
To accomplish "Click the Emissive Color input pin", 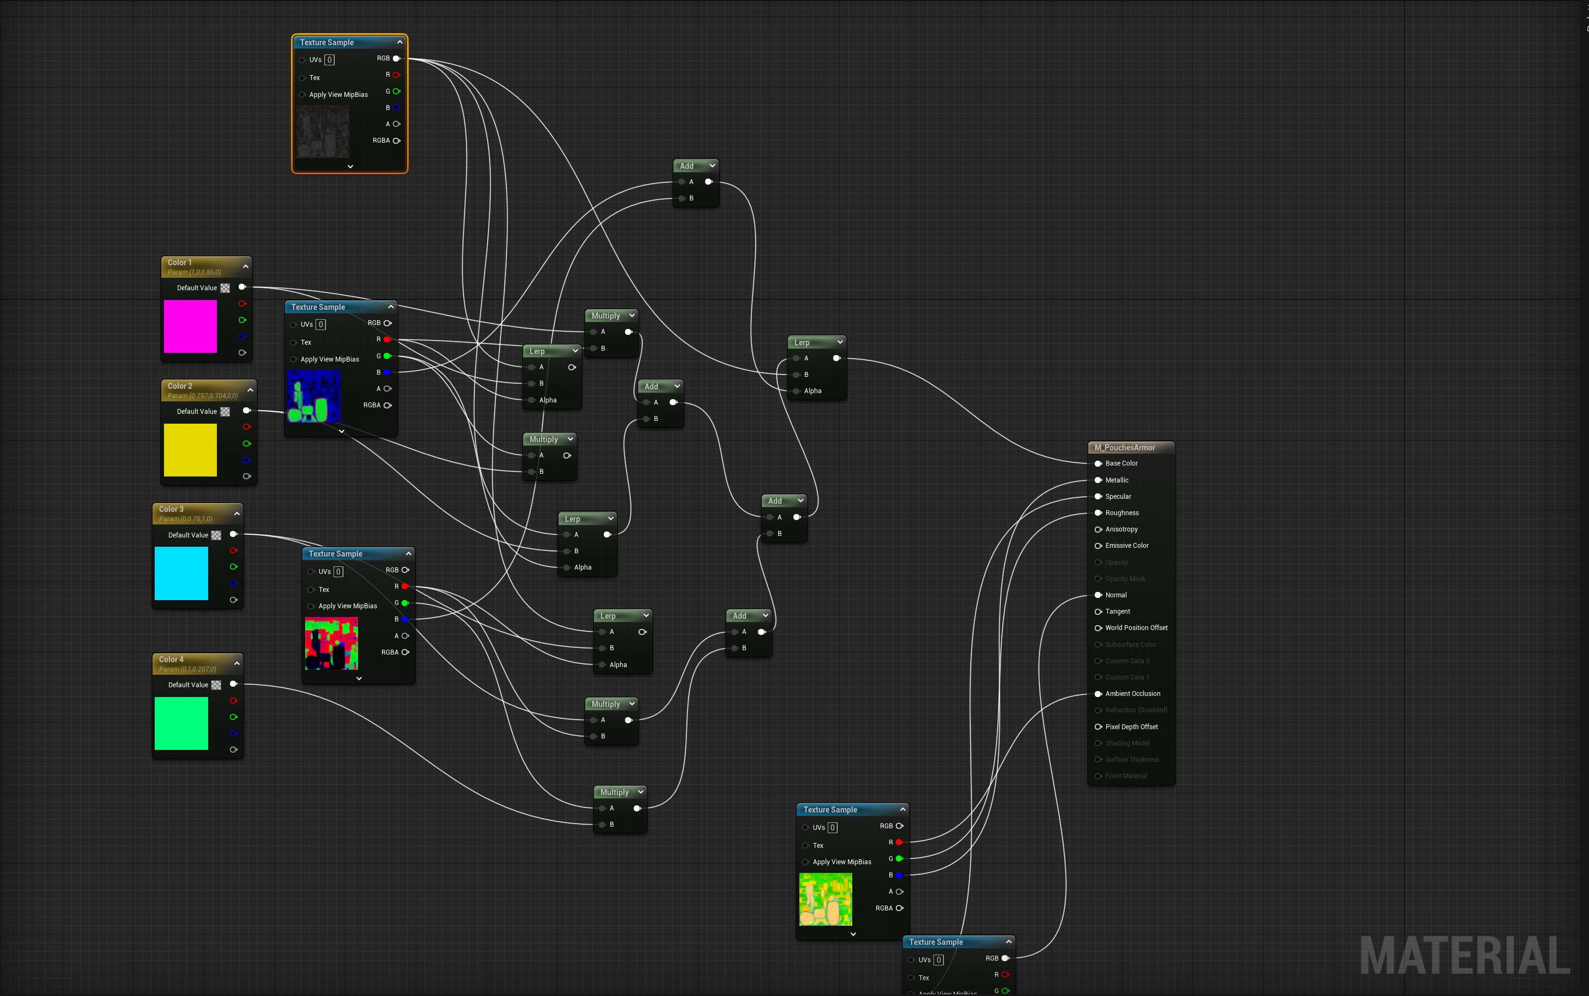I will [x=1098, y=546].
